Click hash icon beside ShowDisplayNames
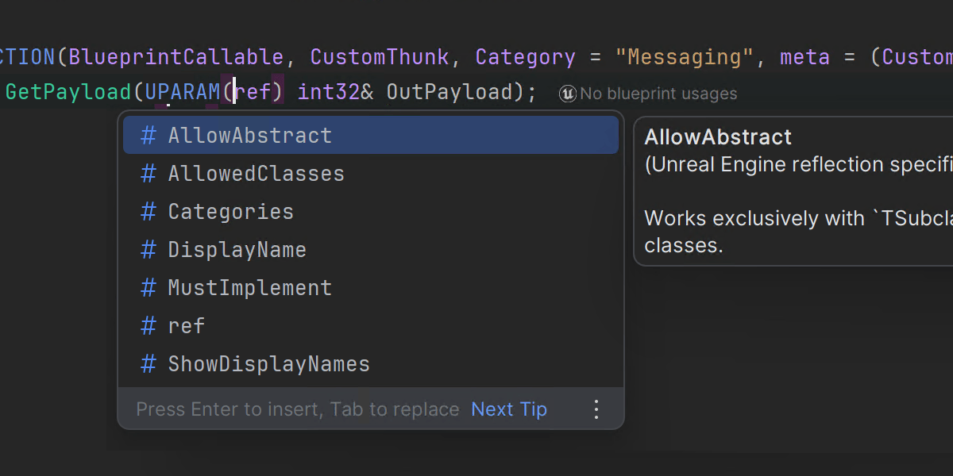 (149, 364)
